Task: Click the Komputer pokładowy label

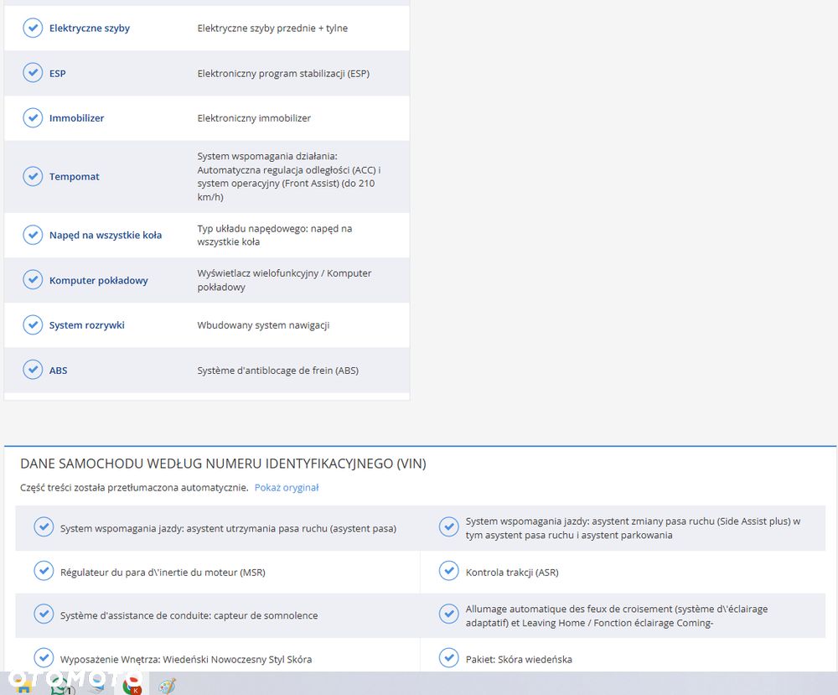Action: [x=98, y=280]
